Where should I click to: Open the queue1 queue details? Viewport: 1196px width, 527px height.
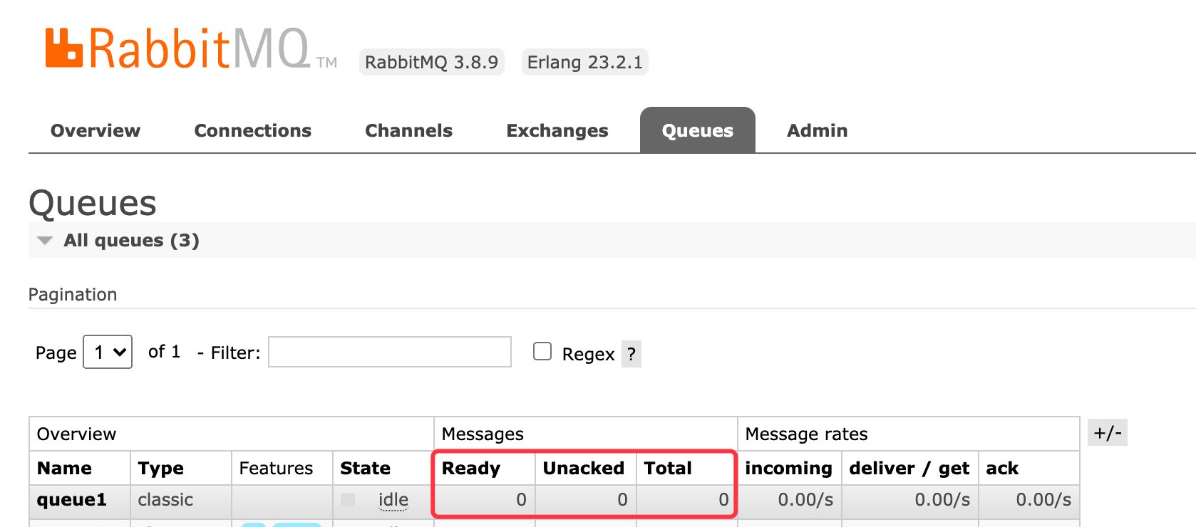tap(72, 500)
